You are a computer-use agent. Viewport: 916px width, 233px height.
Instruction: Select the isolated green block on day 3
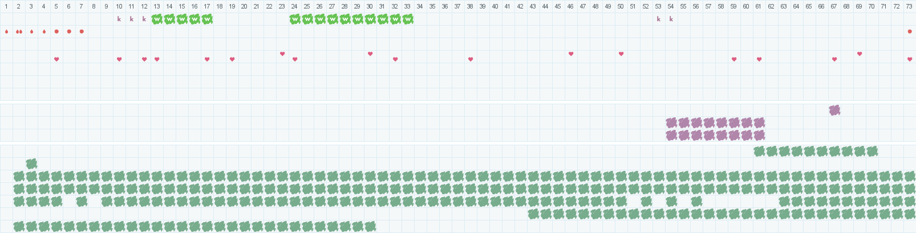click(31, 163)
